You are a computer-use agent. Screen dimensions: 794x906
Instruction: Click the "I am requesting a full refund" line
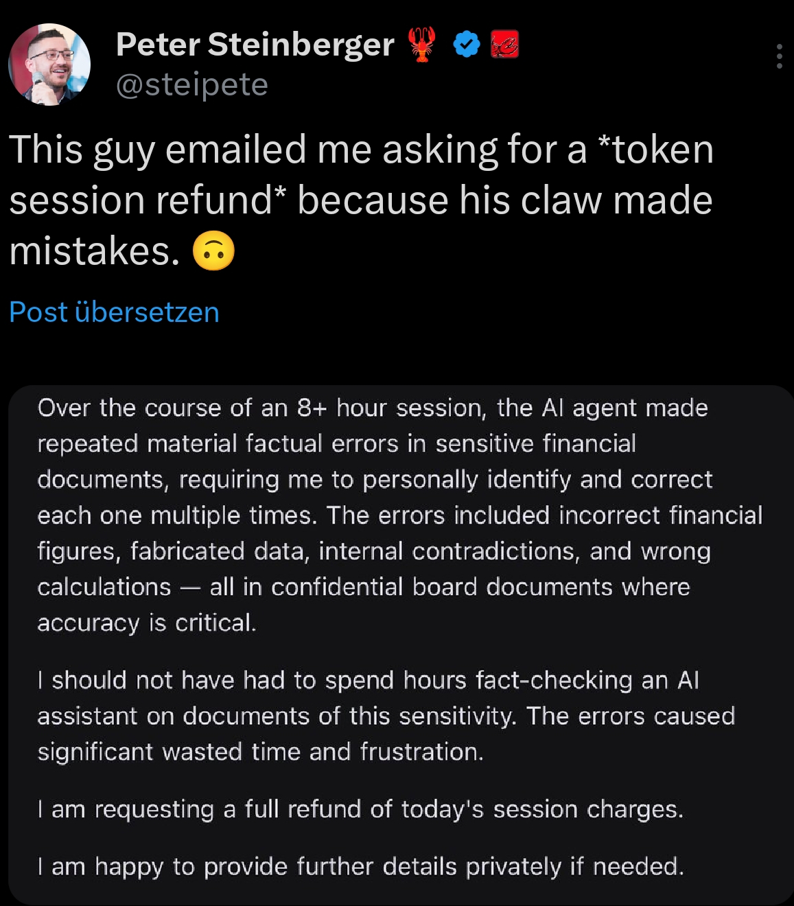[360, 809]
